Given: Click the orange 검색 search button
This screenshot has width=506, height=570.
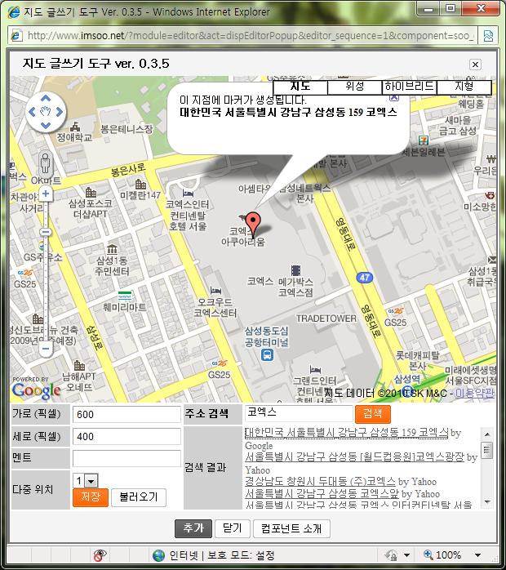Looking at the screenshot, I should point(373,414).
